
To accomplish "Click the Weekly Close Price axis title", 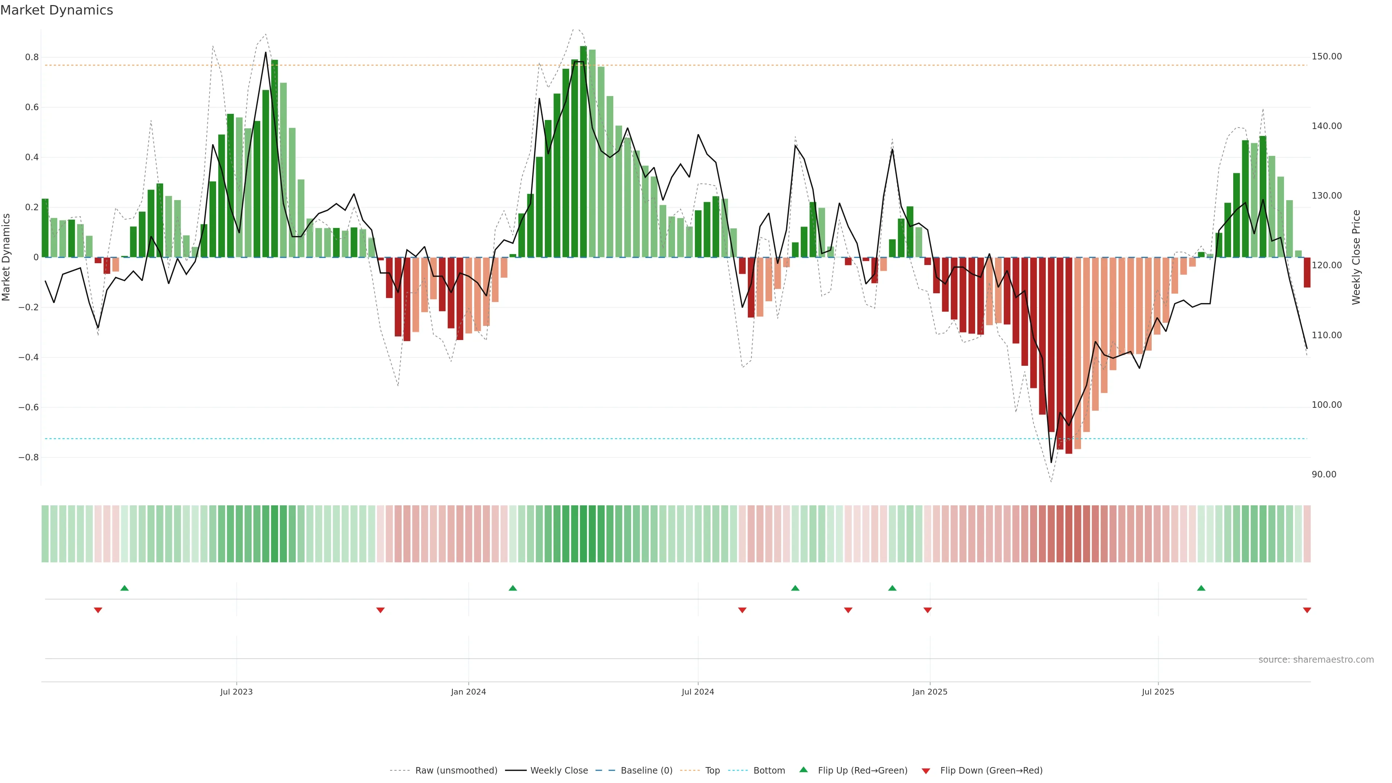I will click(x=1356, y=257).
